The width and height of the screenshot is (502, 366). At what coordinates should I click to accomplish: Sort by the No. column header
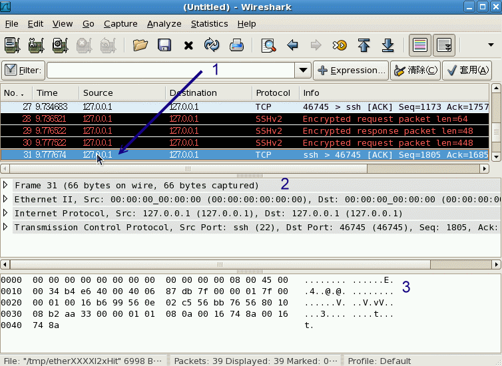point(17,93)
